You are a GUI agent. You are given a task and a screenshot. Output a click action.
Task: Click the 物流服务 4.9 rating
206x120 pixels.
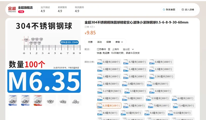(x=79, y=9)
